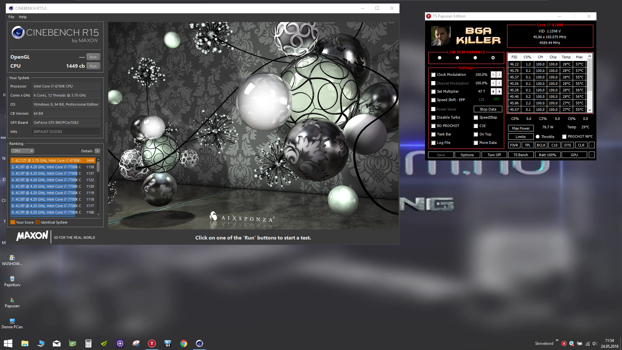The height and width of the screenshot is (350, 622).
Task: Launch Calculator from the taskbar
Action: point(88,344)
